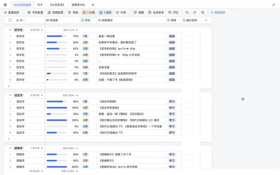Viewport: 280px width, 175px height.
Task: Redo the last action
Action: pos(195,13)
